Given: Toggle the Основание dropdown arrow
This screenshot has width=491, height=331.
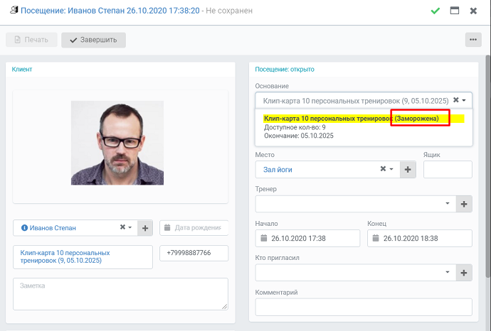Looking at the screenshot, I should (x=464, y=100).
